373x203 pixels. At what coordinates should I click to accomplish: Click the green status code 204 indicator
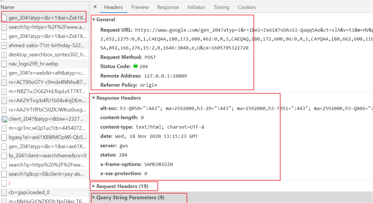[x=135, y=66]
